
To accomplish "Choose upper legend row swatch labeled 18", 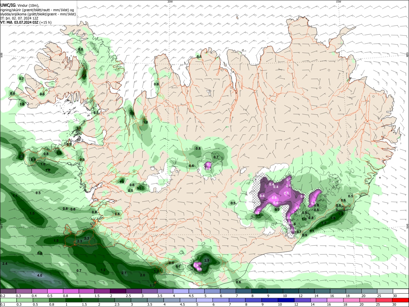I will [353, 291].
